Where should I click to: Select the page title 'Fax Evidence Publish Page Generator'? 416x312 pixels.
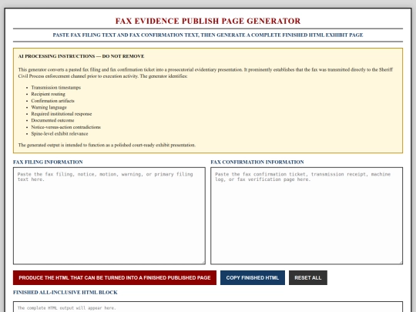208,21
